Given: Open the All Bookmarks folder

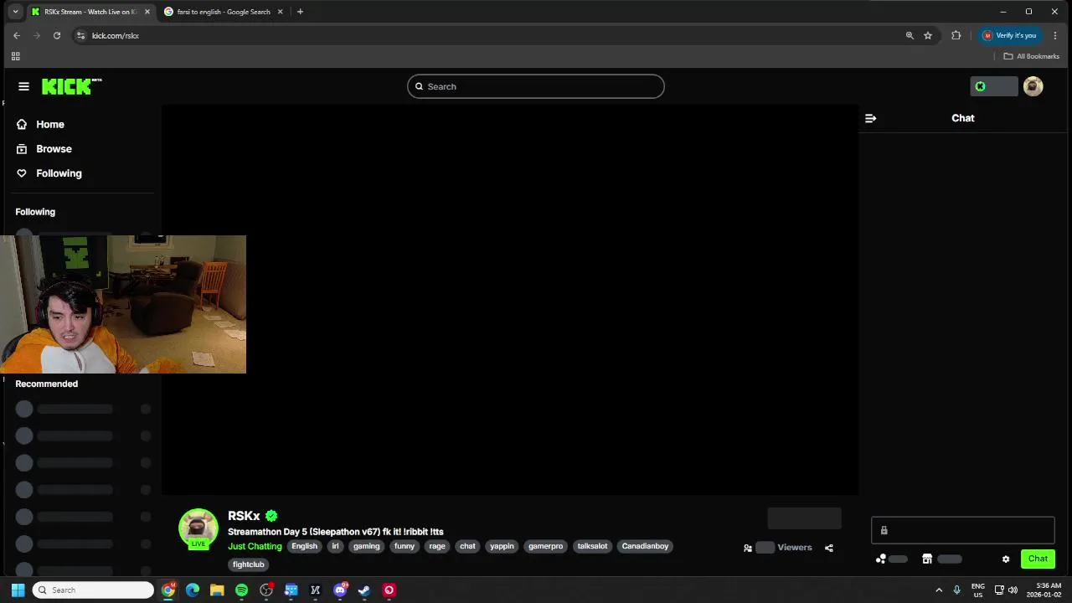Looking at the screenshot, I should coord(1031,56).
